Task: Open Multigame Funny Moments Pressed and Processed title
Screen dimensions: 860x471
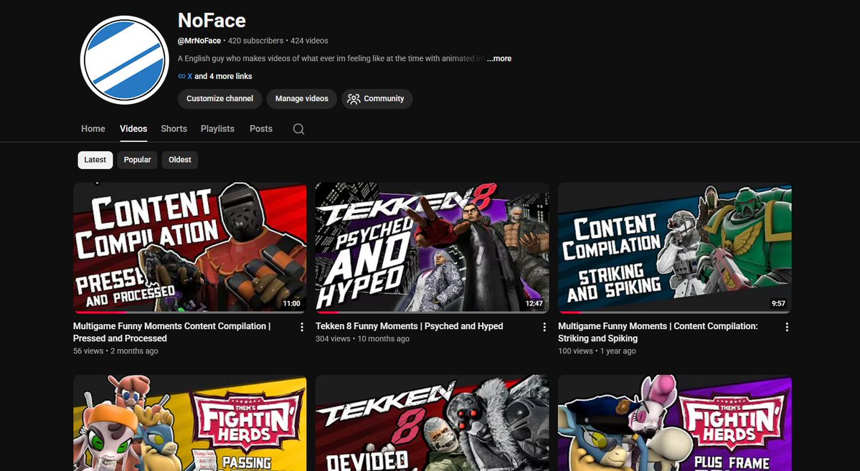Action: [x=171, y=332]
